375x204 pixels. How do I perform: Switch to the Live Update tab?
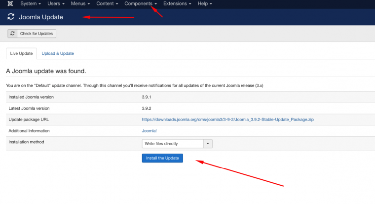[x=21, y=53]
